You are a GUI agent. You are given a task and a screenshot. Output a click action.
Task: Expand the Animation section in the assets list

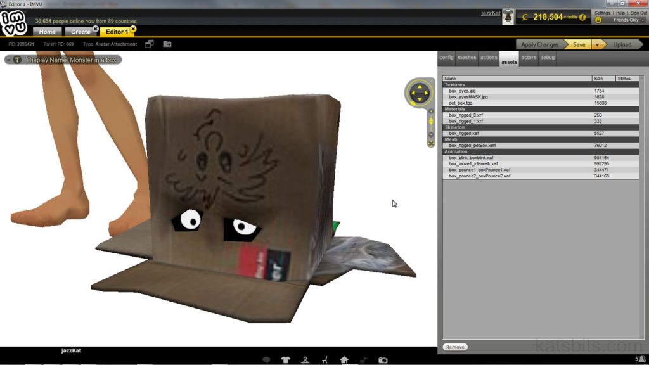pyautogui.click(x=455, y=151)
